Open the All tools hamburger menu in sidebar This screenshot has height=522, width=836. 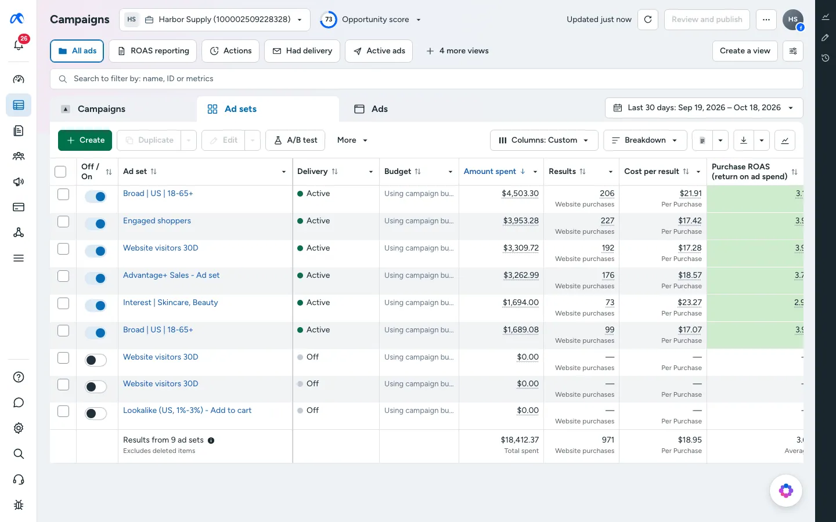[x=19, y=258]
